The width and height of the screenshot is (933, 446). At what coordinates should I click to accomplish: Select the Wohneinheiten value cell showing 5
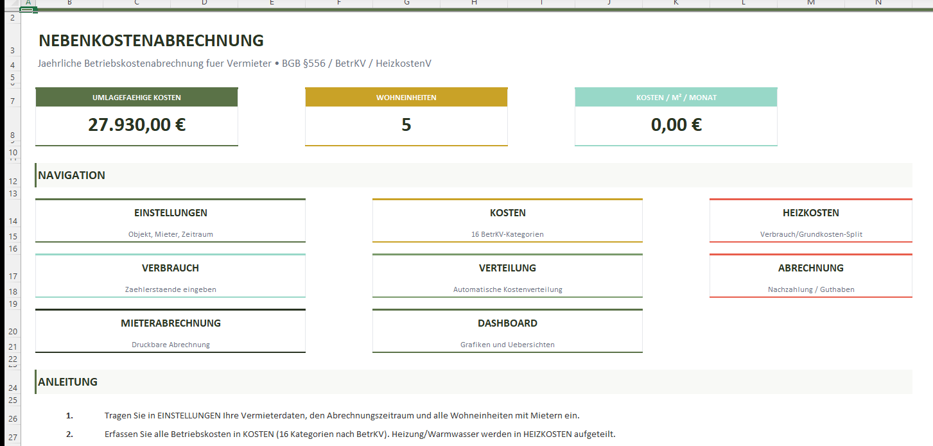point(406,125)
